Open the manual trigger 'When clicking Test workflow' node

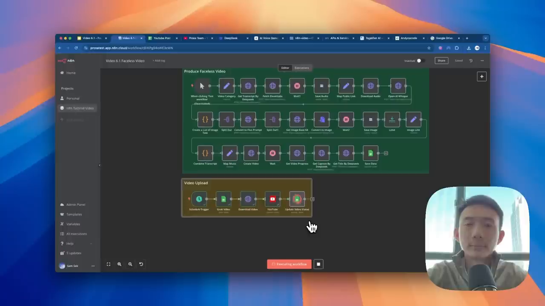[x=202, y=86]
